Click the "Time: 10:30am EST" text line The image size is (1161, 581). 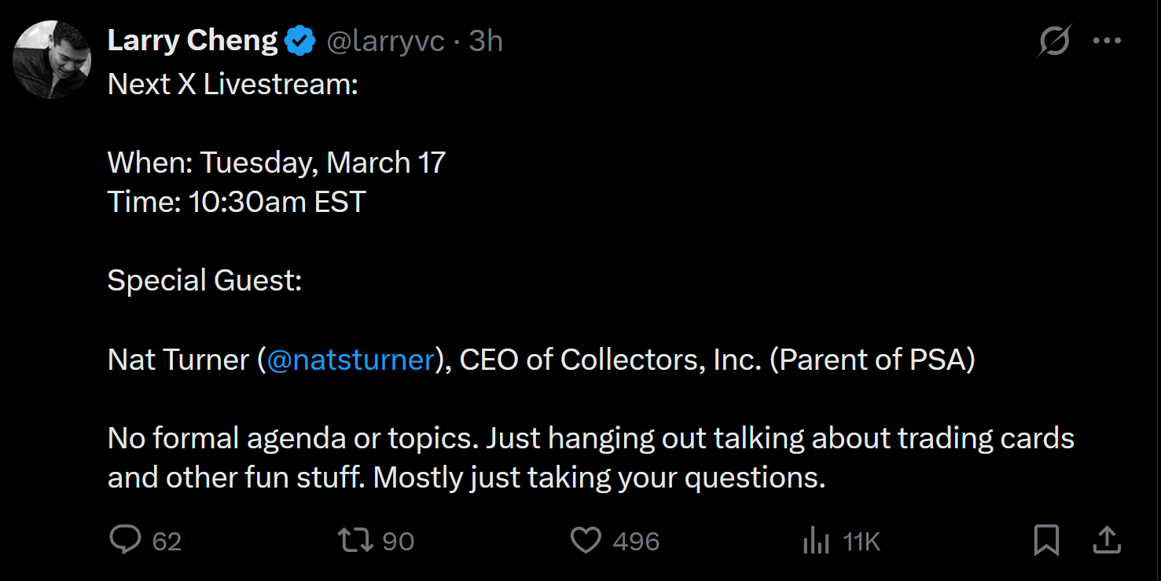[x=237, y=203]
